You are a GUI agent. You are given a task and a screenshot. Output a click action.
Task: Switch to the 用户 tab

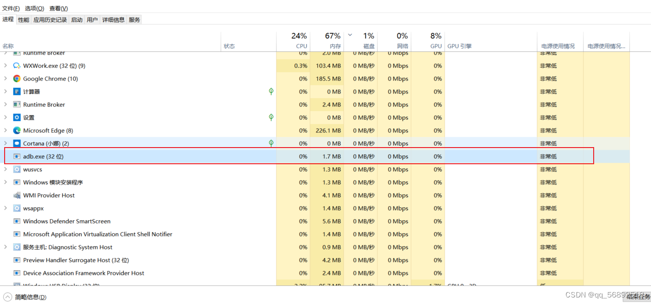tap(92, 19)
